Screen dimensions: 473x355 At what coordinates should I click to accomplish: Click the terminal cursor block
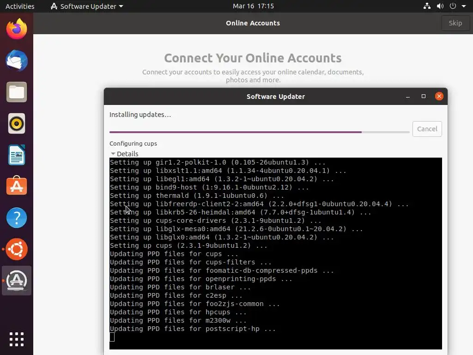(x=112, y=337)
